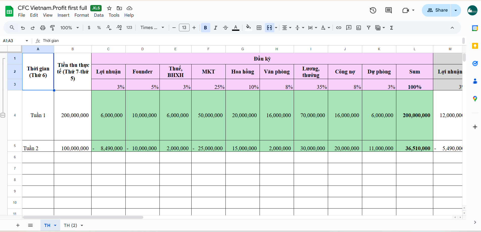Increase font size plus button

194,28
